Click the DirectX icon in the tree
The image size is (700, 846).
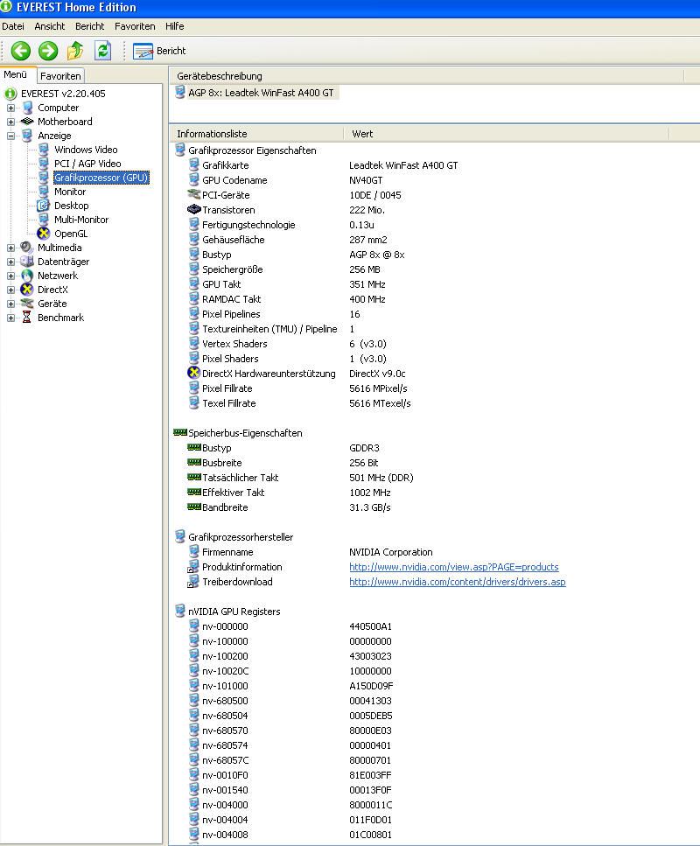click(27, 290)
